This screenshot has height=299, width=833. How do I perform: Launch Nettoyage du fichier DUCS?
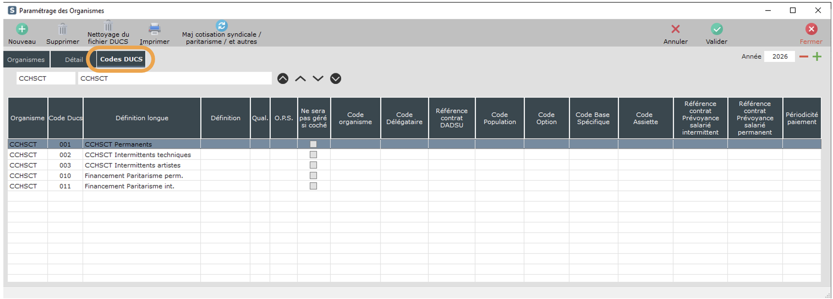point(108,26)
